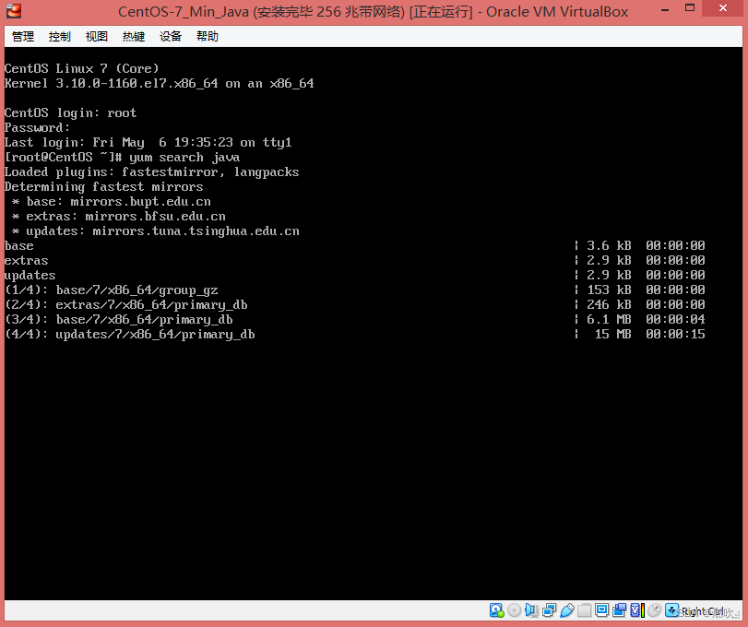This screenshot has height=627, width=748.
Task: Click the host key arrow icon
Action: 672,610
